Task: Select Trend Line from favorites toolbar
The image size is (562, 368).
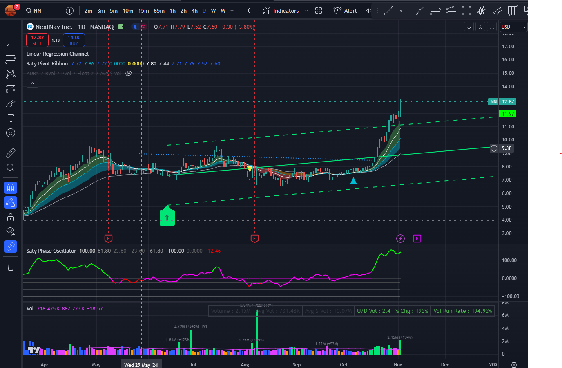Action: 389,11
